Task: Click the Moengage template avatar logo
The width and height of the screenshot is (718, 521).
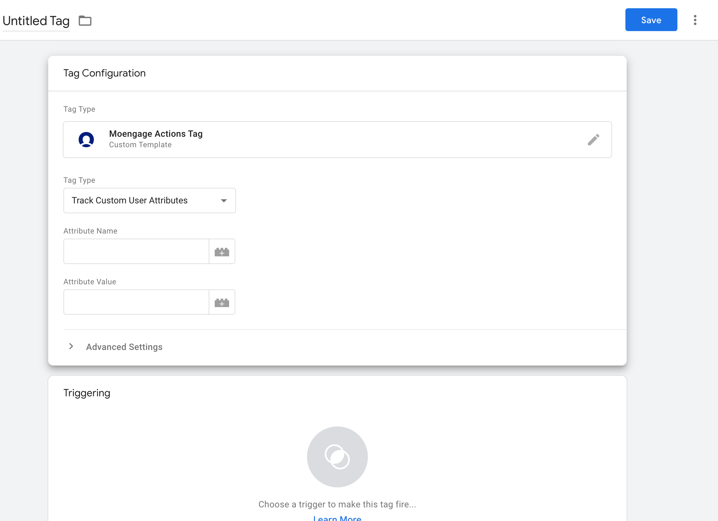Action: click(86, 139)
